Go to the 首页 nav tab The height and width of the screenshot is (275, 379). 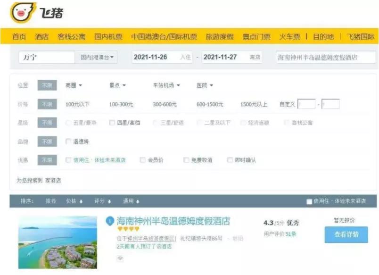[19, 36]
